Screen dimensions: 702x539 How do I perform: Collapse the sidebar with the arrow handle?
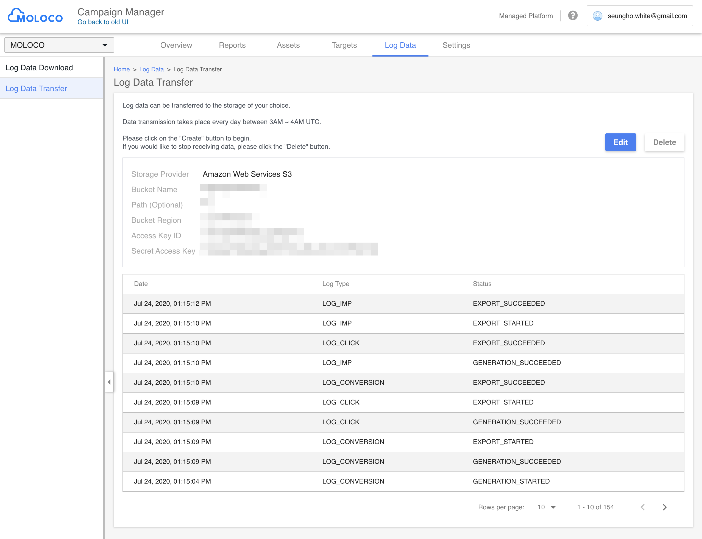(x=109, y=382)
